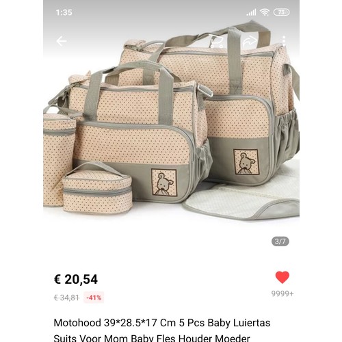
Task: Tap the teddy bear patch on the large bag
Action: point(246,162)
